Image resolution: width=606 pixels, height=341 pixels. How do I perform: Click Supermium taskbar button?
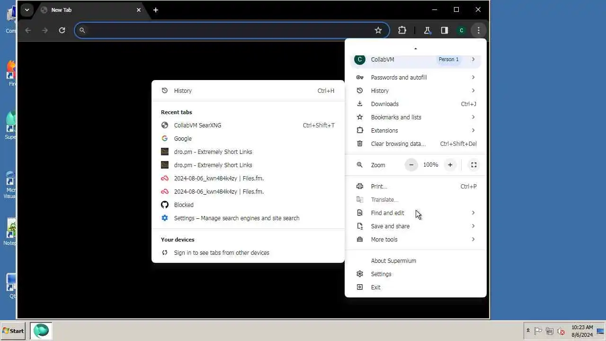[41, 331]
